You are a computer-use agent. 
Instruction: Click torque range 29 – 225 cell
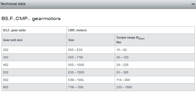155,65
